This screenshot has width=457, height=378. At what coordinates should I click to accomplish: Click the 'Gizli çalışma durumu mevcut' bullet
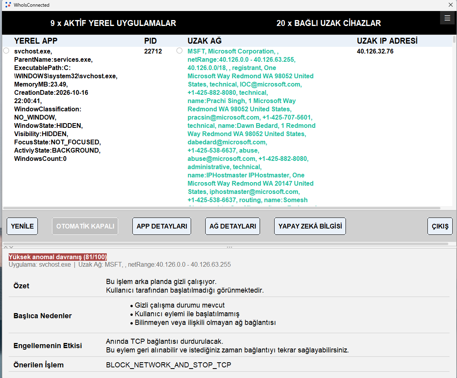coord(180,305)
